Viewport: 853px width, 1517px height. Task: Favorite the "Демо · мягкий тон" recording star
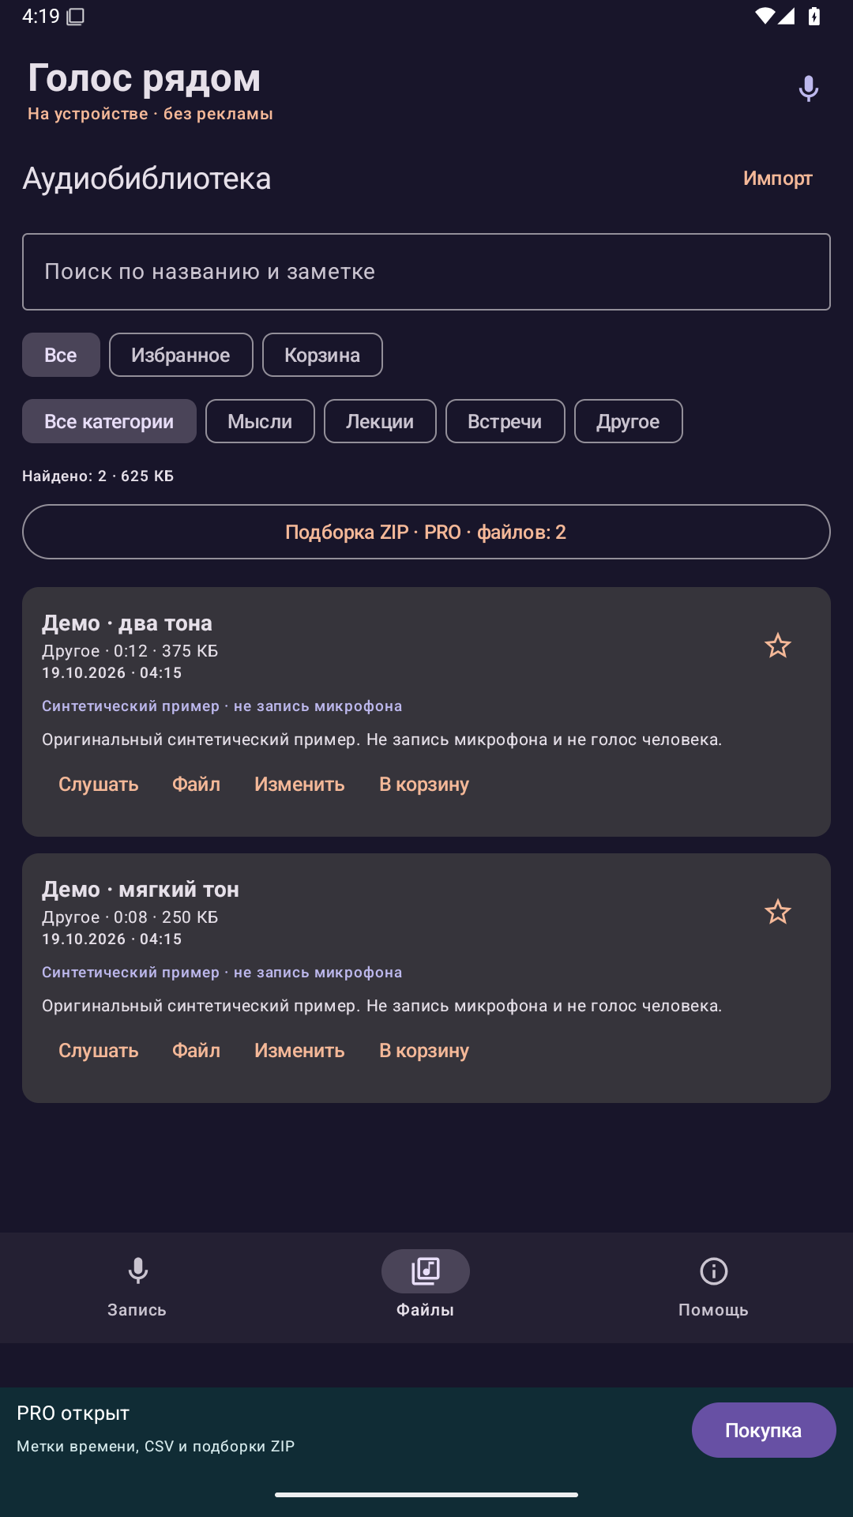tap(778, 913)
